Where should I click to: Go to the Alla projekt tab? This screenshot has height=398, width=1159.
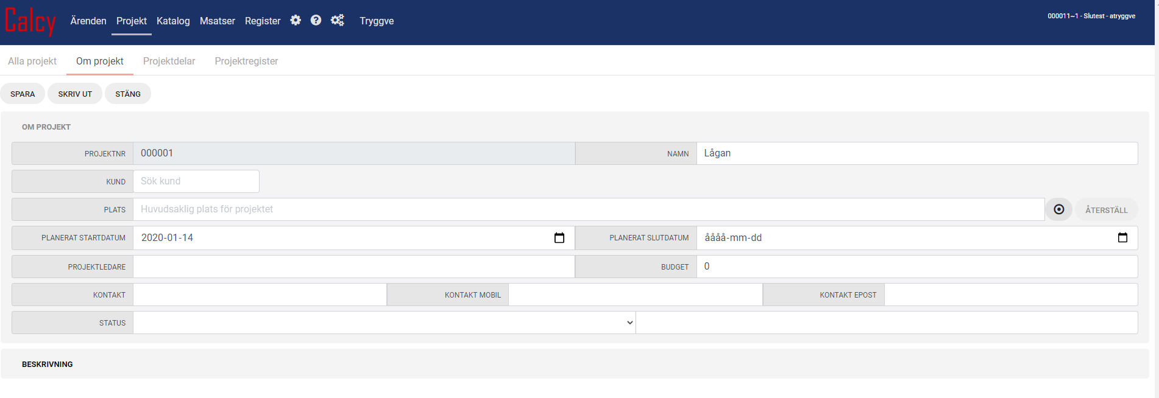(x=32, y=61)
